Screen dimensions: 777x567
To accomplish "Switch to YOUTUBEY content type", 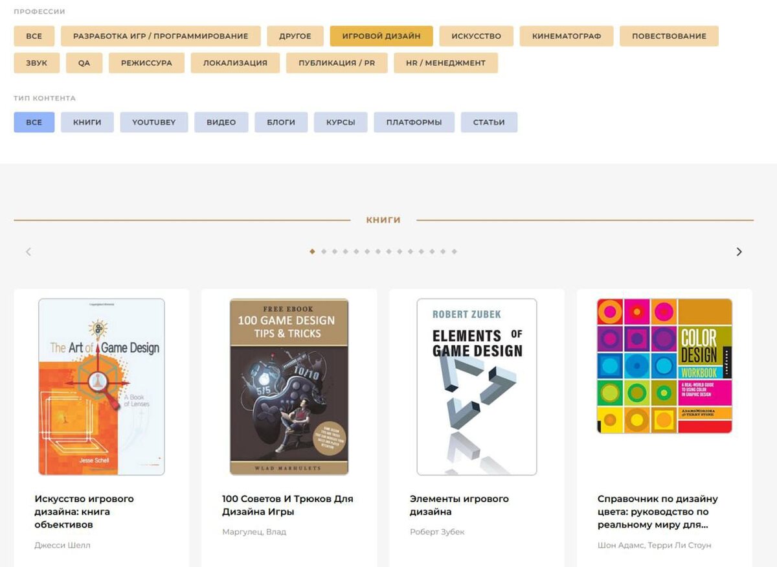I will [154, 122].
